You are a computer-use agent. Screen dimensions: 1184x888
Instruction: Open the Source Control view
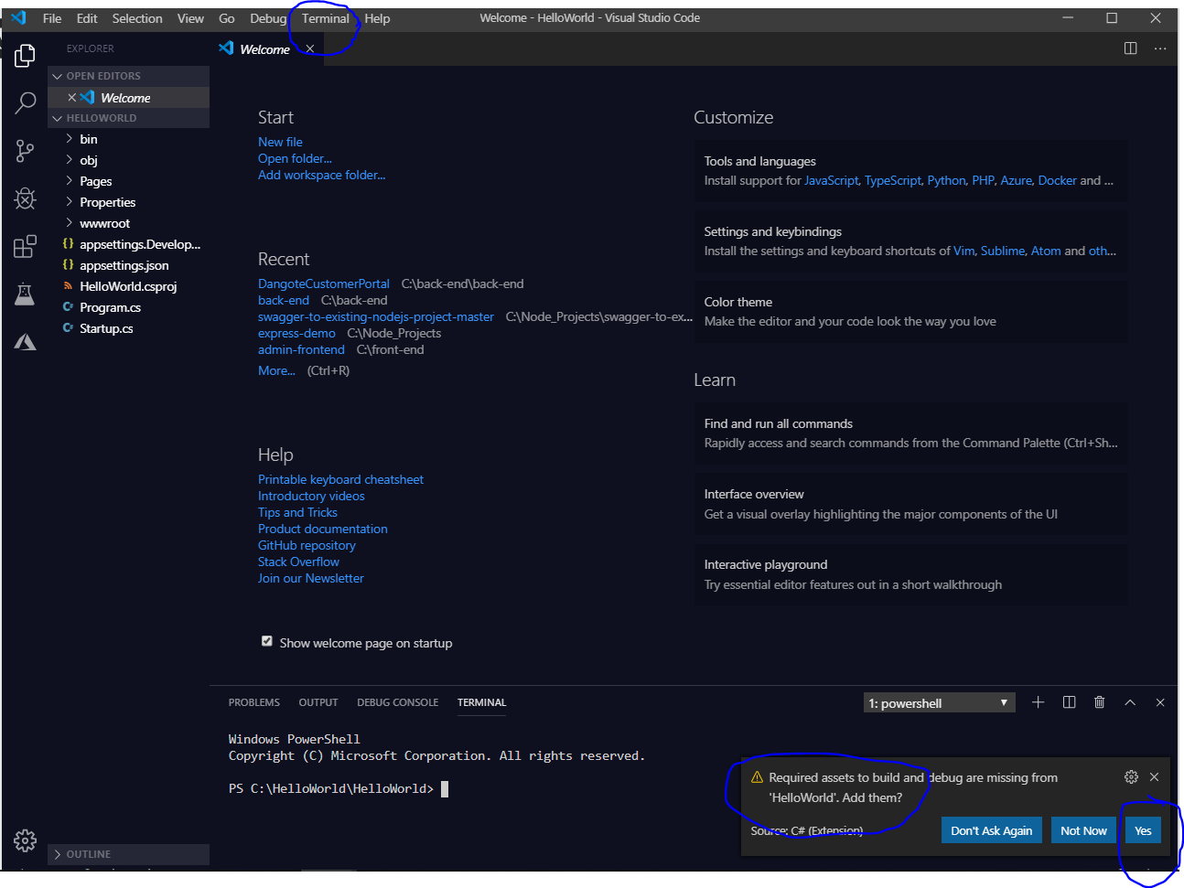pyautogui.click(x=25, y=151)
